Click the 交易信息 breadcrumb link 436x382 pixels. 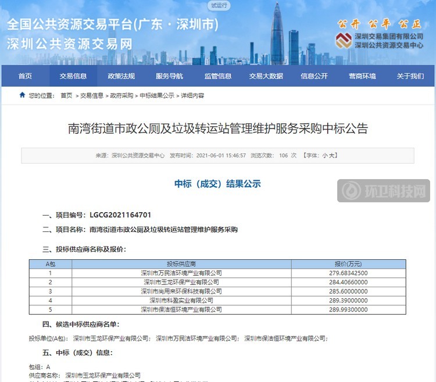tap(92, 95)
